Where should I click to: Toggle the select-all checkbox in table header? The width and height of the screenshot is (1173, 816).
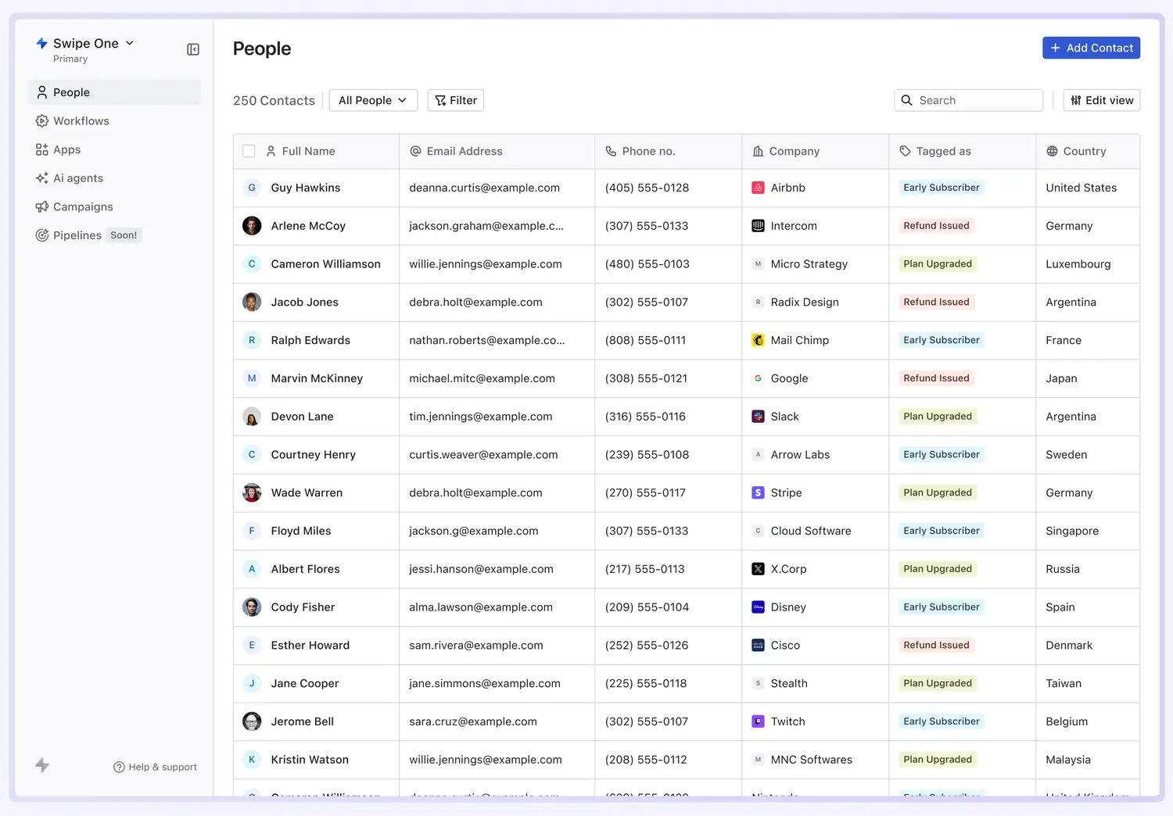[x=249, y=152]
